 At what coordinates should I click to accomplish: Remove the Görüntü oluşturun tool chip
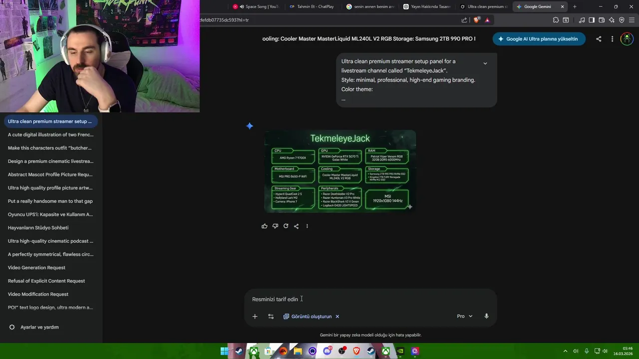(337, 316)
